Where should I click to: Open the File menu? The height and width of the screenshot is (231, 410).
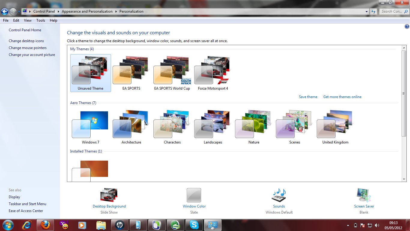(x=6, y=20)
